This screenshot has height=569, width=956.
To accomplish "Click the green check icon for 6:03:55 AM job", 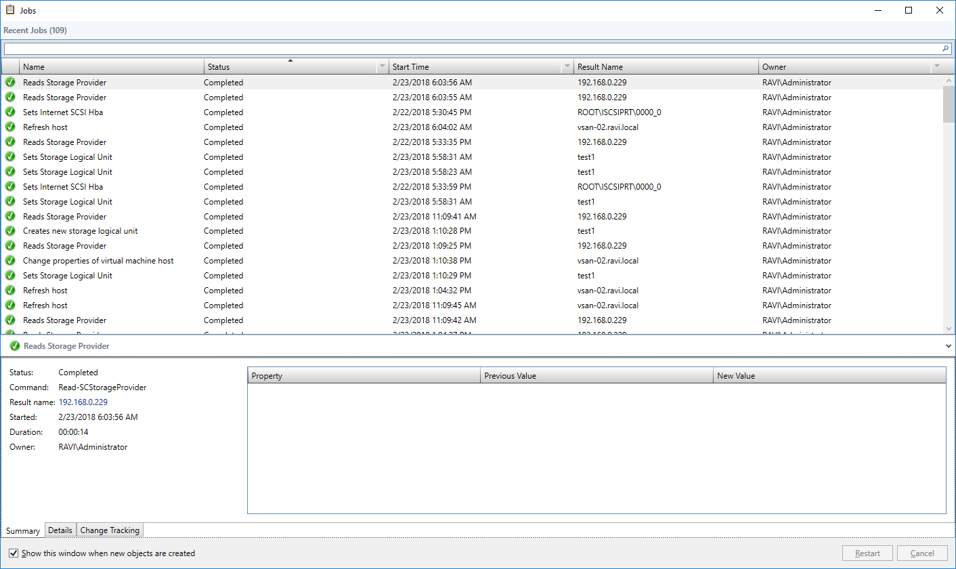I will click(x=10, y=98).
